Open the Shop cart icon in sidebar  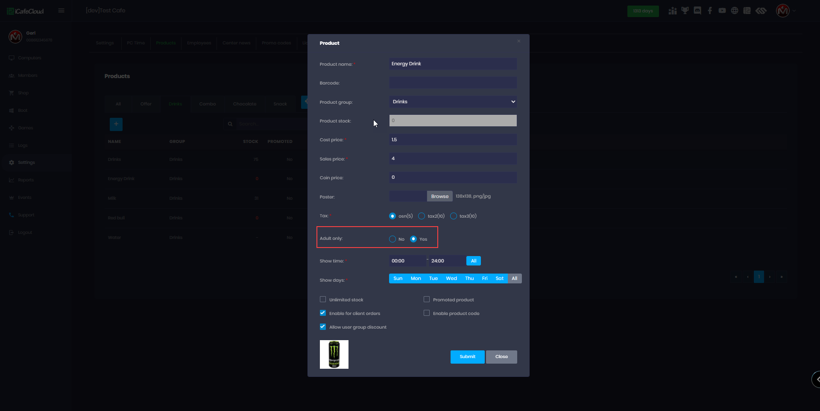(x=12, y=93)
